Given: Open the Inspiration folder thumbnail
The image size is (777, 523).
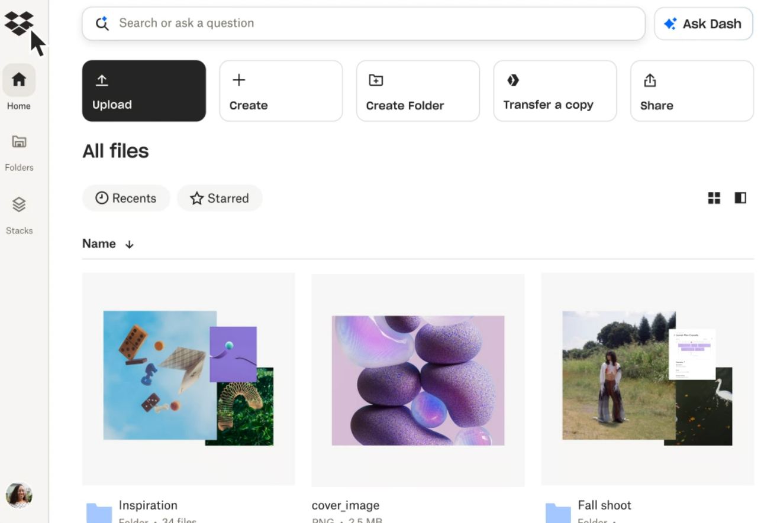Looking at the screenshot, I should (189, 379).
